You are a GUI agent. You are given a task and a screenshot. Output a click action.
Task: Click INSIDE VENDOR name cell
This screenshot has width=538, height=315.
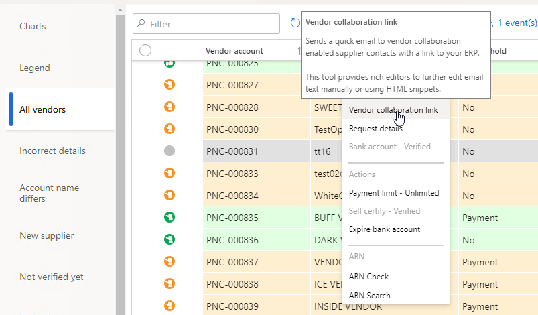pyautogui.click(x=348, y=306)
